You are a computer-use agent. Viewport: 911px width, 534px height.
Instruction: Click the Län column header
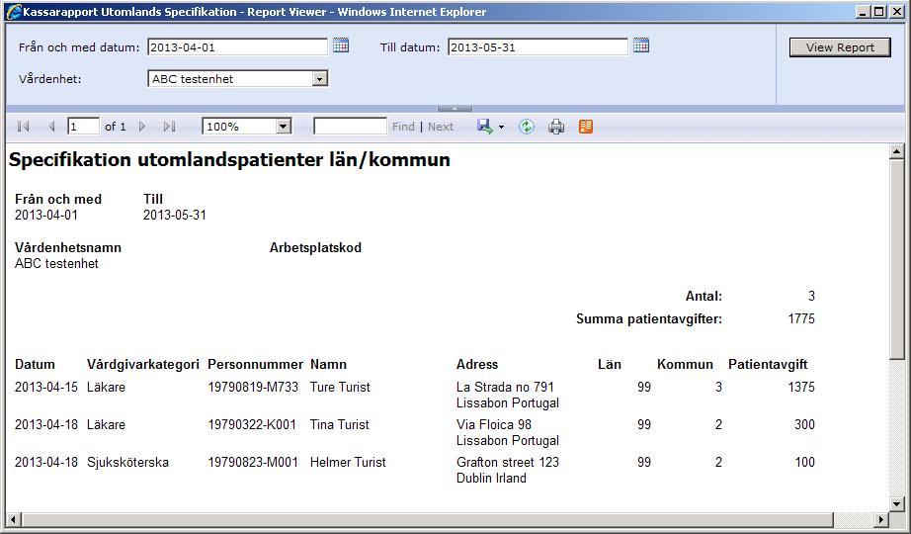tap(610, 364)
